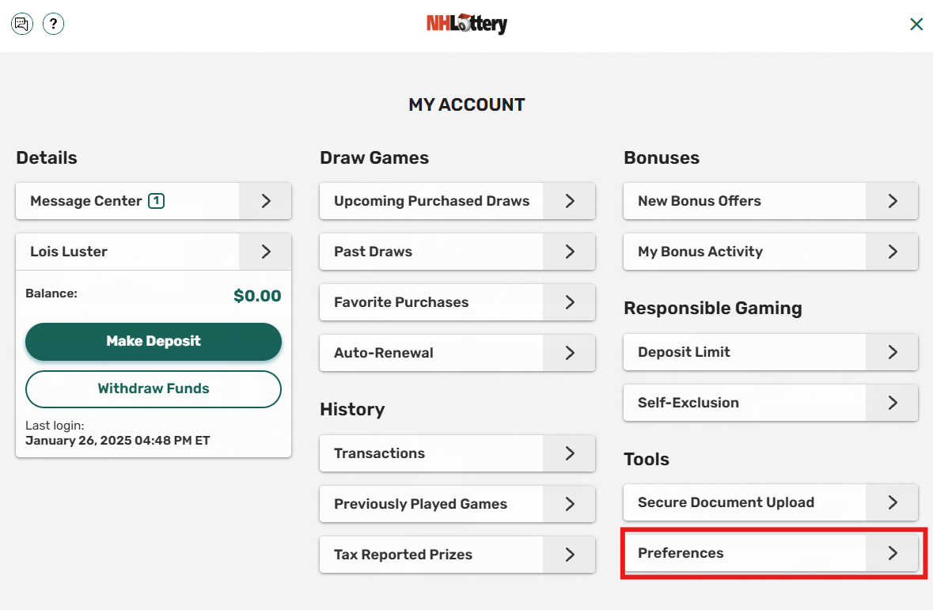Click the Transactions chevron arrow
The width and height of the screenshot is (933, 610).
pos(568,453)
